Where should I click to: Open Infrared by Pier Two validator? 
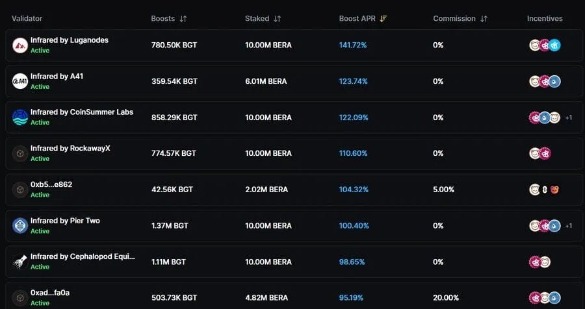pos(65,221)
